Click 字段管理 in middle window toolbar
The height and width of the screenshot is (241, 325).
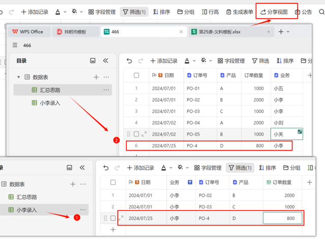point(231,61)
